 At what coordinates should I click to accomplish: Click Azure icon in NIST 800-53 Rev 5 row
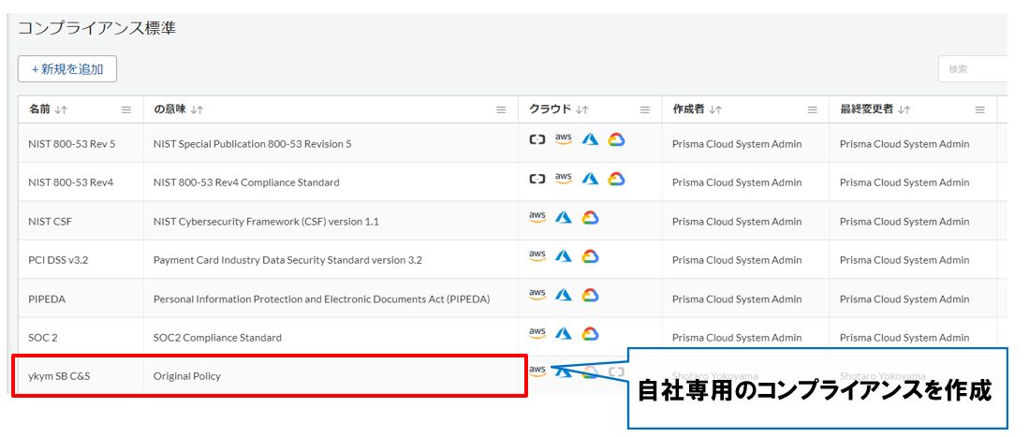(x=590, y=139)
